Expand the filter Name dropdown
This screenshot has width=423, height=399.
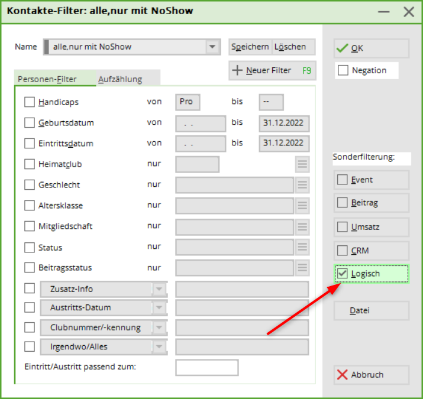pos(212,47)
